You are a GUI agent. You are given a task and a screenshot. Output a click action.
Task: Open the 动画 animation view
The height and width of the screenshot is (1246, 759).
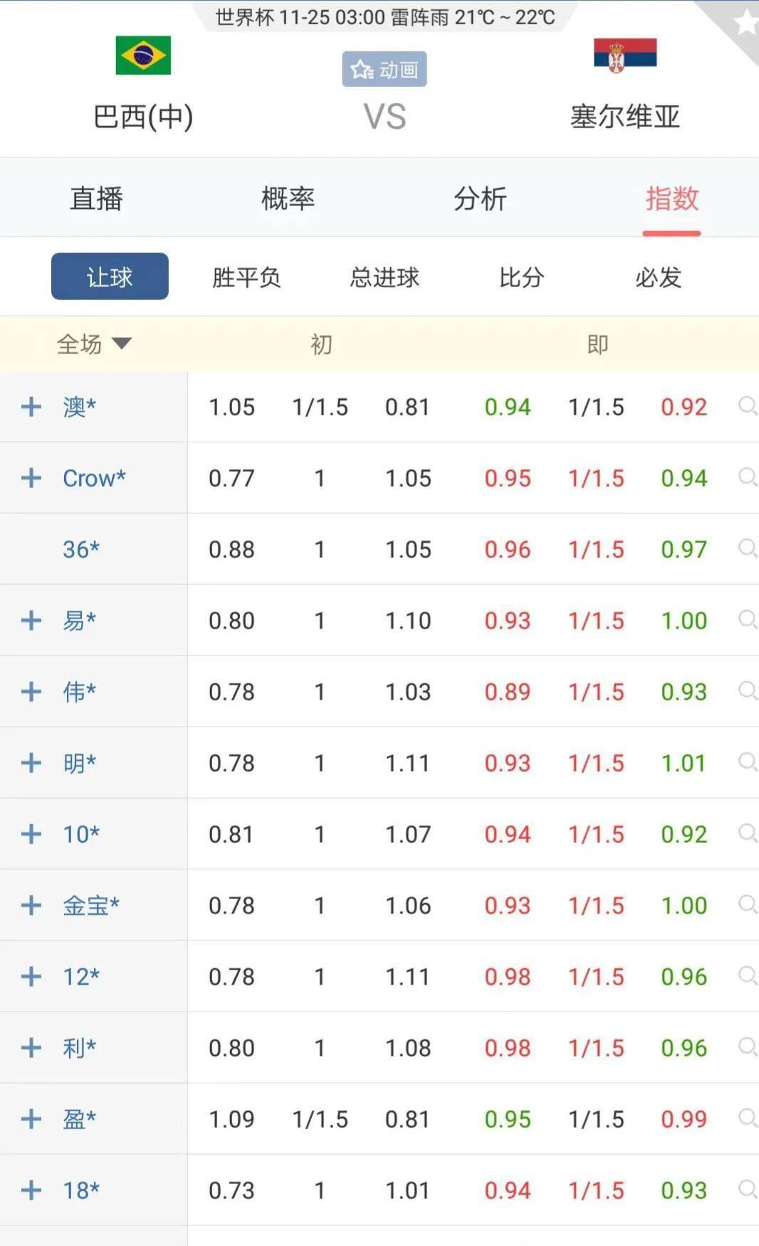pyautogui.click(x=383, y=69)
